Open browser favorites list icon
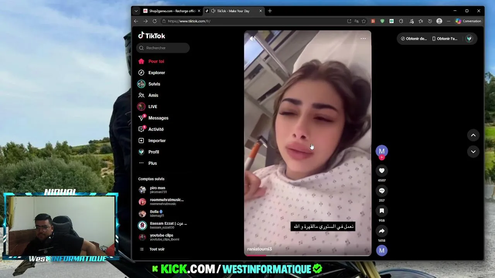 pos(421,21)
